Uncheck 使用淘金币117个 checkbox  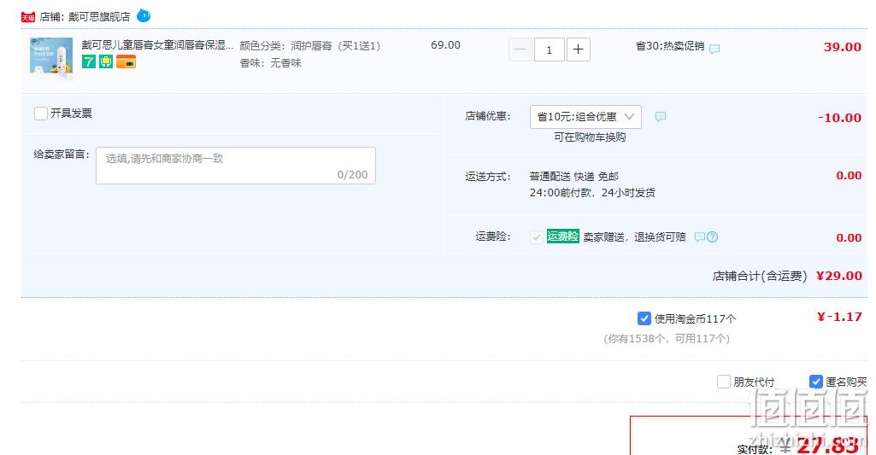[x=644, y=318]
